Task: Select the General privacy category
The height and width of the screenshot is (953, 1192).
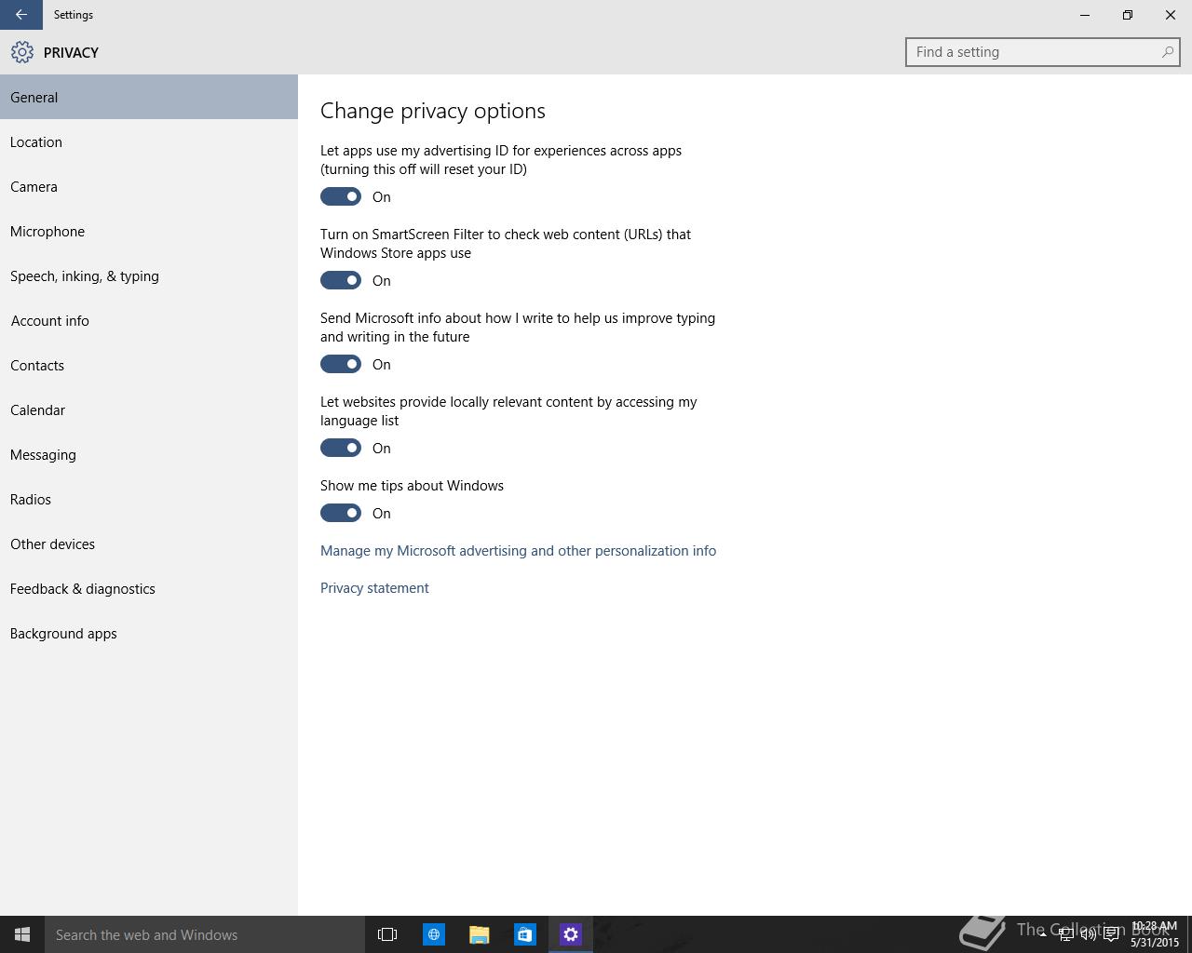Action: tap(149, 97)
